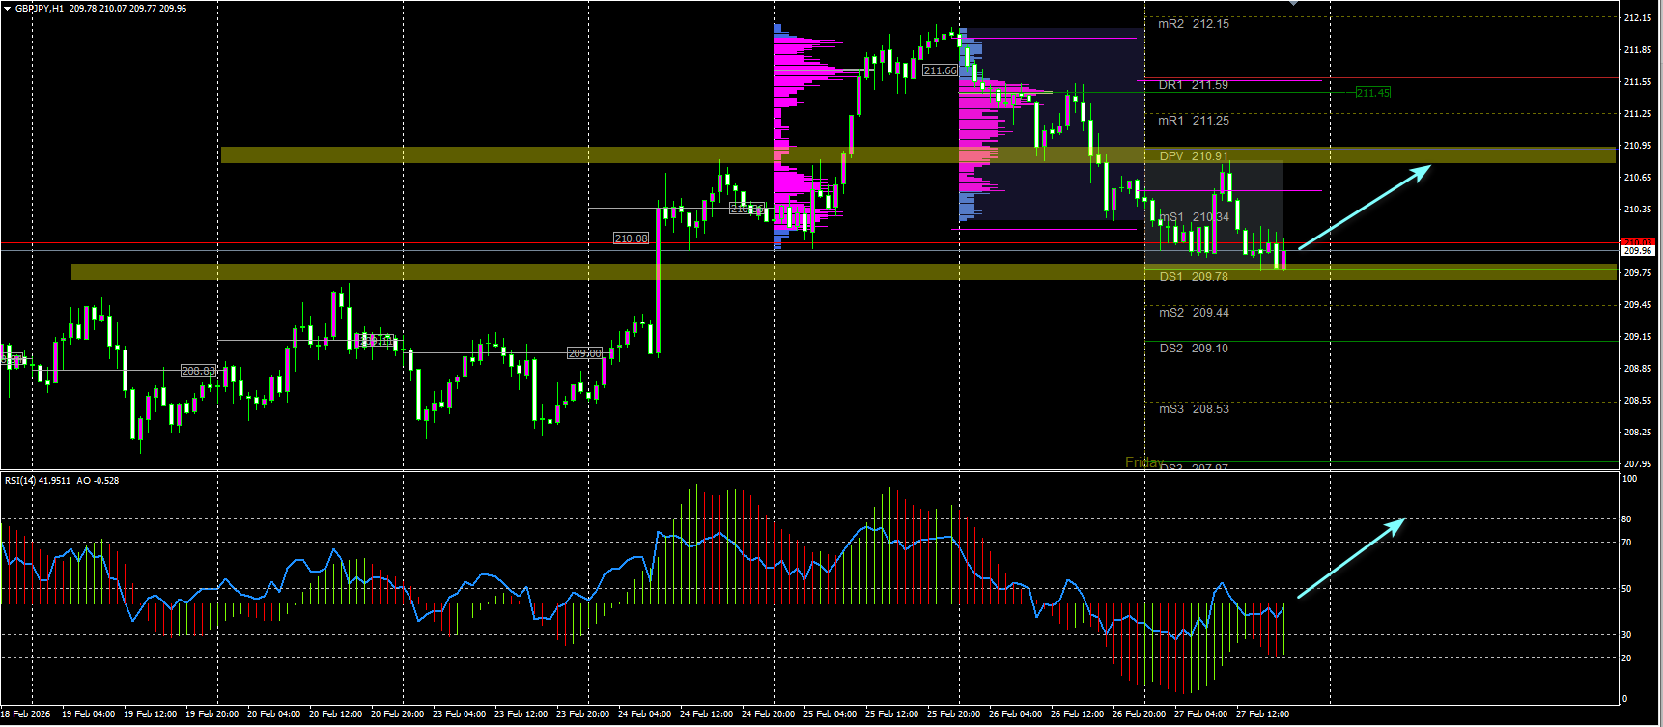The height and width of the screenshot is (727, 1663).
Task: Click the mS3 208.53 pivot label
Action: click(1195, 409)
